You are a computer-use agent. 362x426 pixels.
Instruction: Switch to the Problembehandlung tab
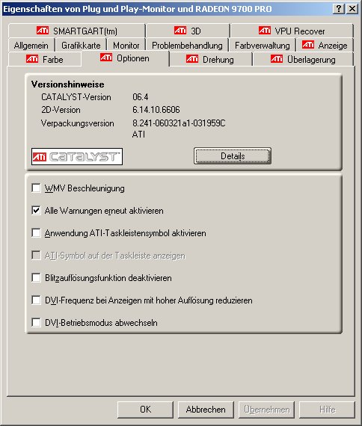187,45
